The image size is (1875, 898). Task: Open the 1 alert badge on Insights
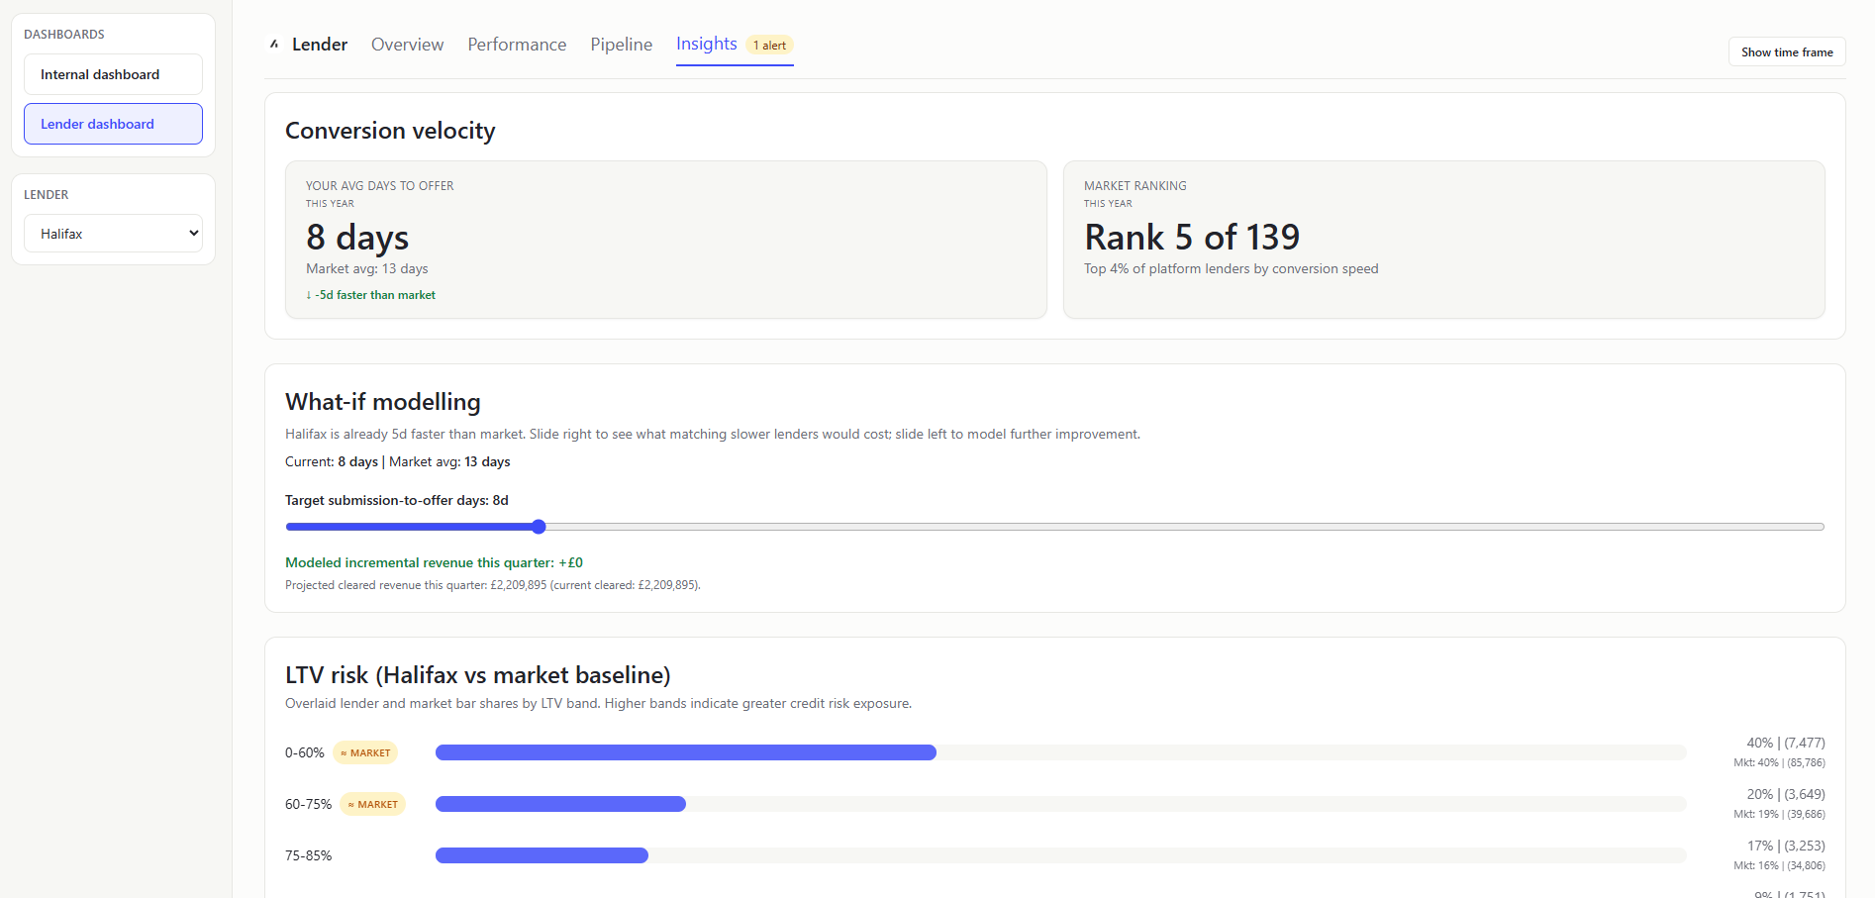pos(769,45)
